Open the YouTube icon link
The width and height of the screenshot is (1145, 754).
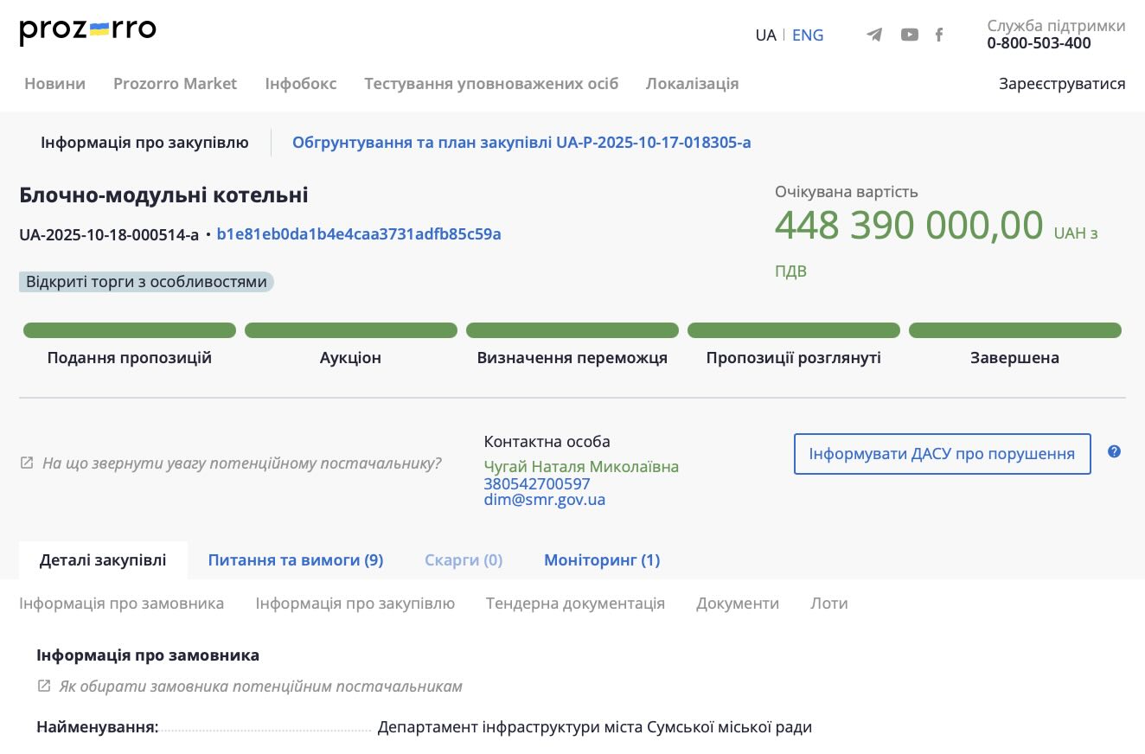pyautogui.click(x=909, y=35)
